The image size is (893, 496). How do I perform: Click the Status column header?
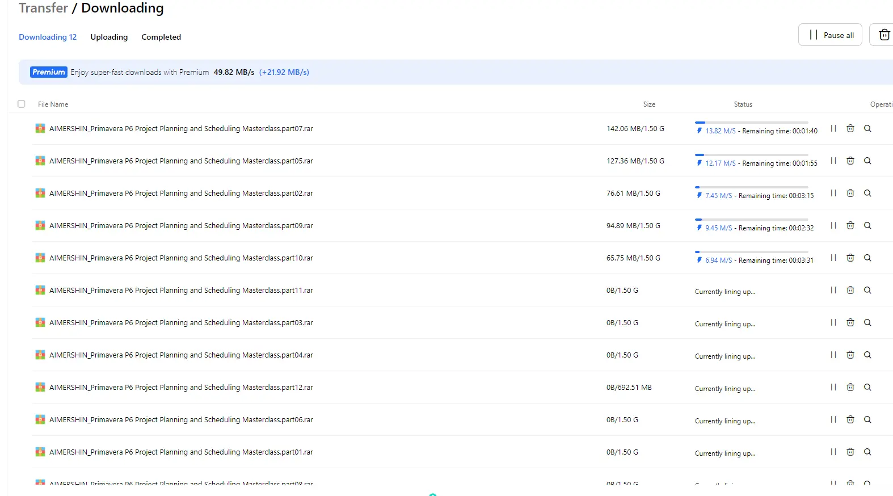click(743, 104)
